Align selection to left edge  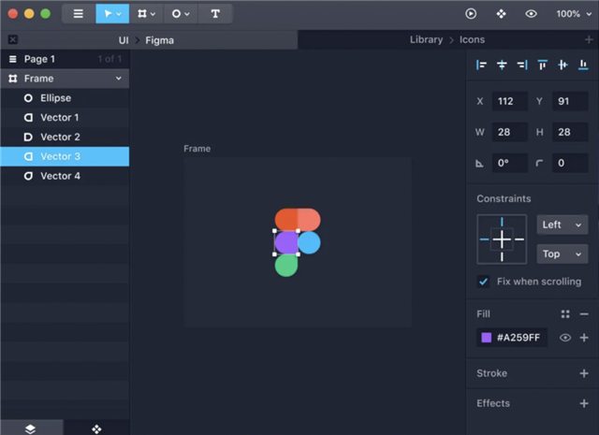pyautogui.click(x=481, y=65)
